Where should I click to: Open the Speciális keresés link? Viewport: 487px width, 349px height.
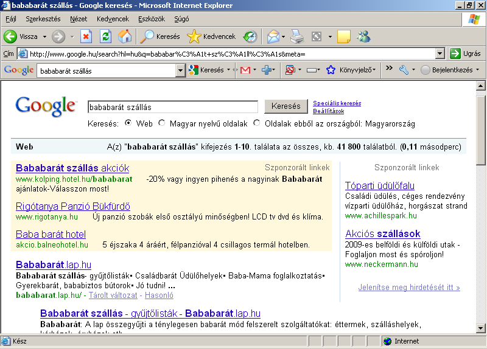point(337,103)
